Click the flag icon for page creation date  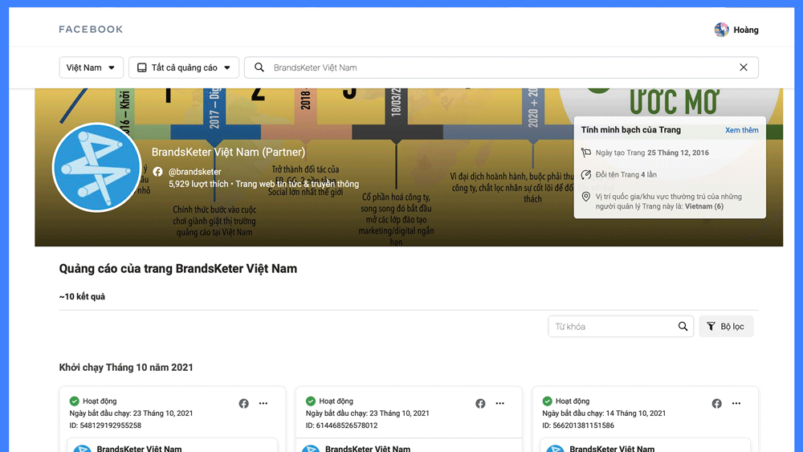tap(586, 153)
